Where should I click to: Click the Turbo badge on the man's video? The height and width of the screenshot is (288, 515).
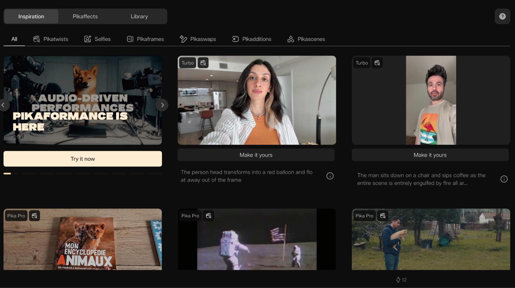point(362,63)
